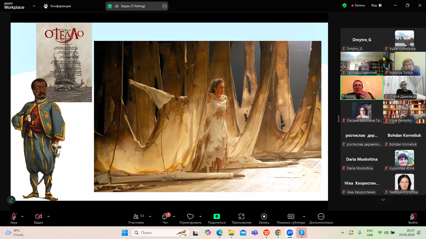Open the Participants list
426x239 pixels.
point(136,217)
